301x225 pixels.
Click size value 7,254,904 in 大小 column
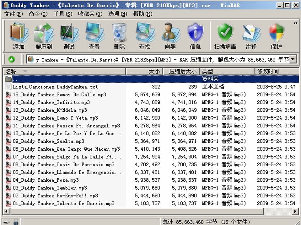coord(147,157)
